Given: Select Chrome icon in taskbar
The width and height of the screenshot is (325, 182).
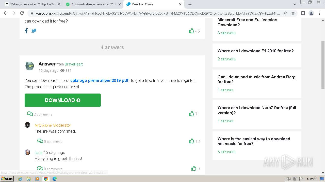Looking at the screenshot, I should (46, 179).
